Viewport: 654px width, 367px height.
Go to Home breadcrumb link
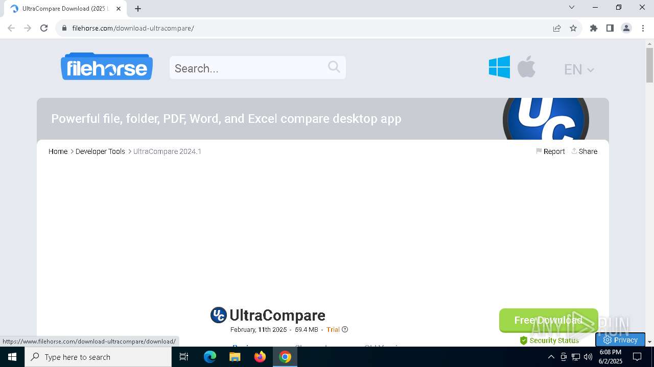(x=58, y=151)
